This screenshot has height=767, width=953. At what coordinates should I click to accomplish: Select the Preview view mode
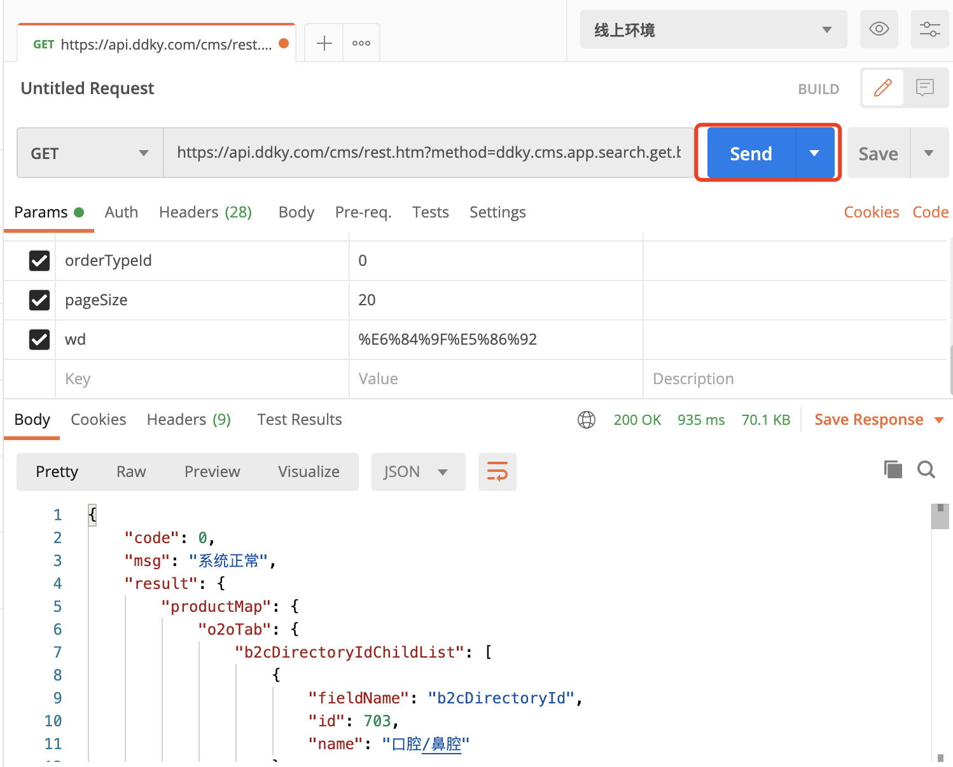pos(212,472)
